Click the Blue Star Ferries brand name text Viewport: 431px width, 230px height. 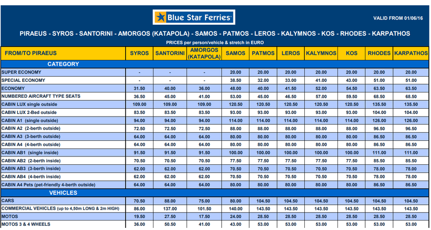[199, 17]
